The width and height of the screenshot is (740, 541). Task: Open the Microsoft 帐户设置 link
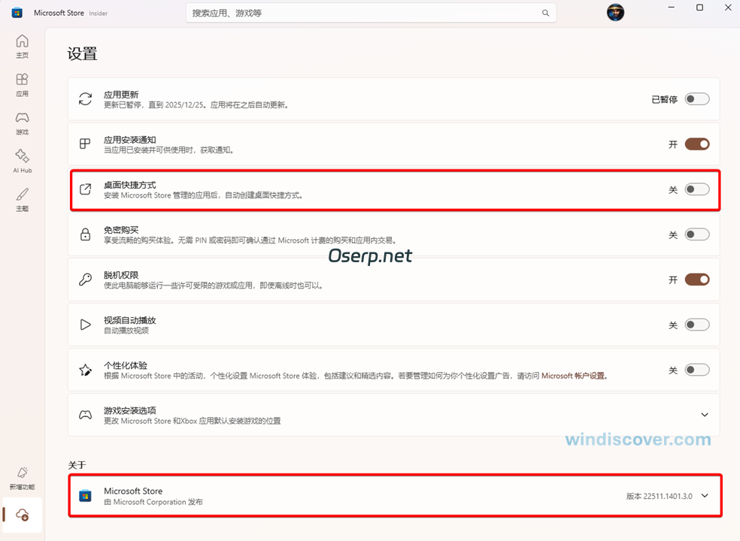click(x=575, y=376)
